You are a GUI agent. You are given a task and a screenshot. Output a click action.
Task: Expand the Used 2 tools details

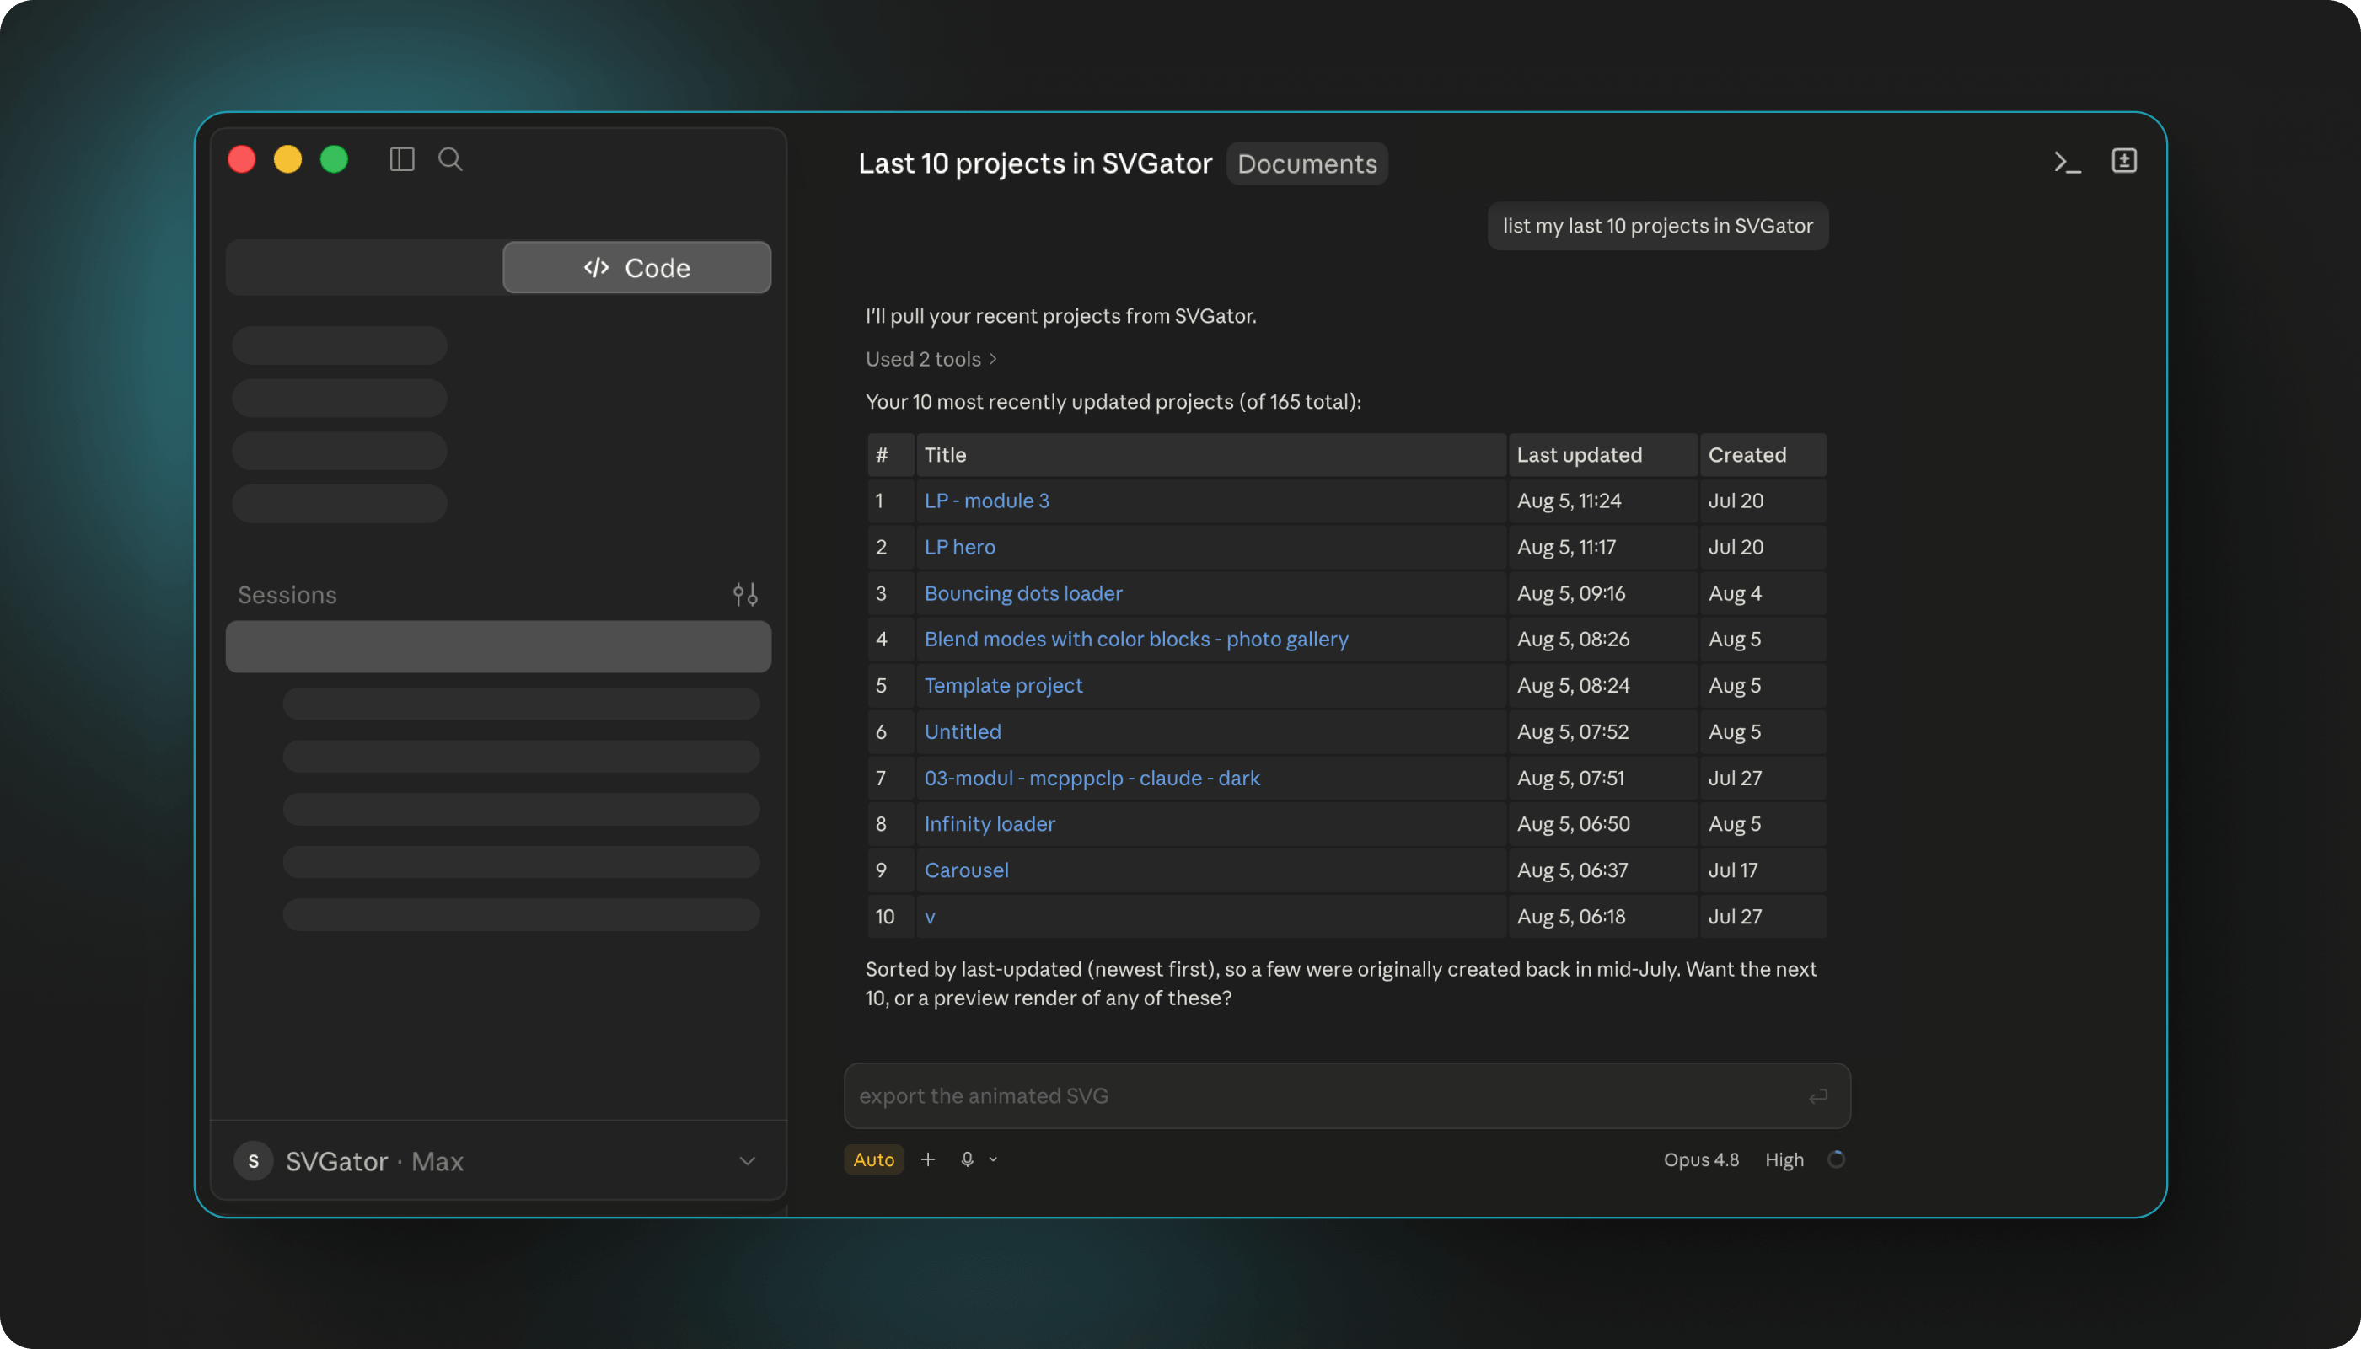click(x=931, y=359)
